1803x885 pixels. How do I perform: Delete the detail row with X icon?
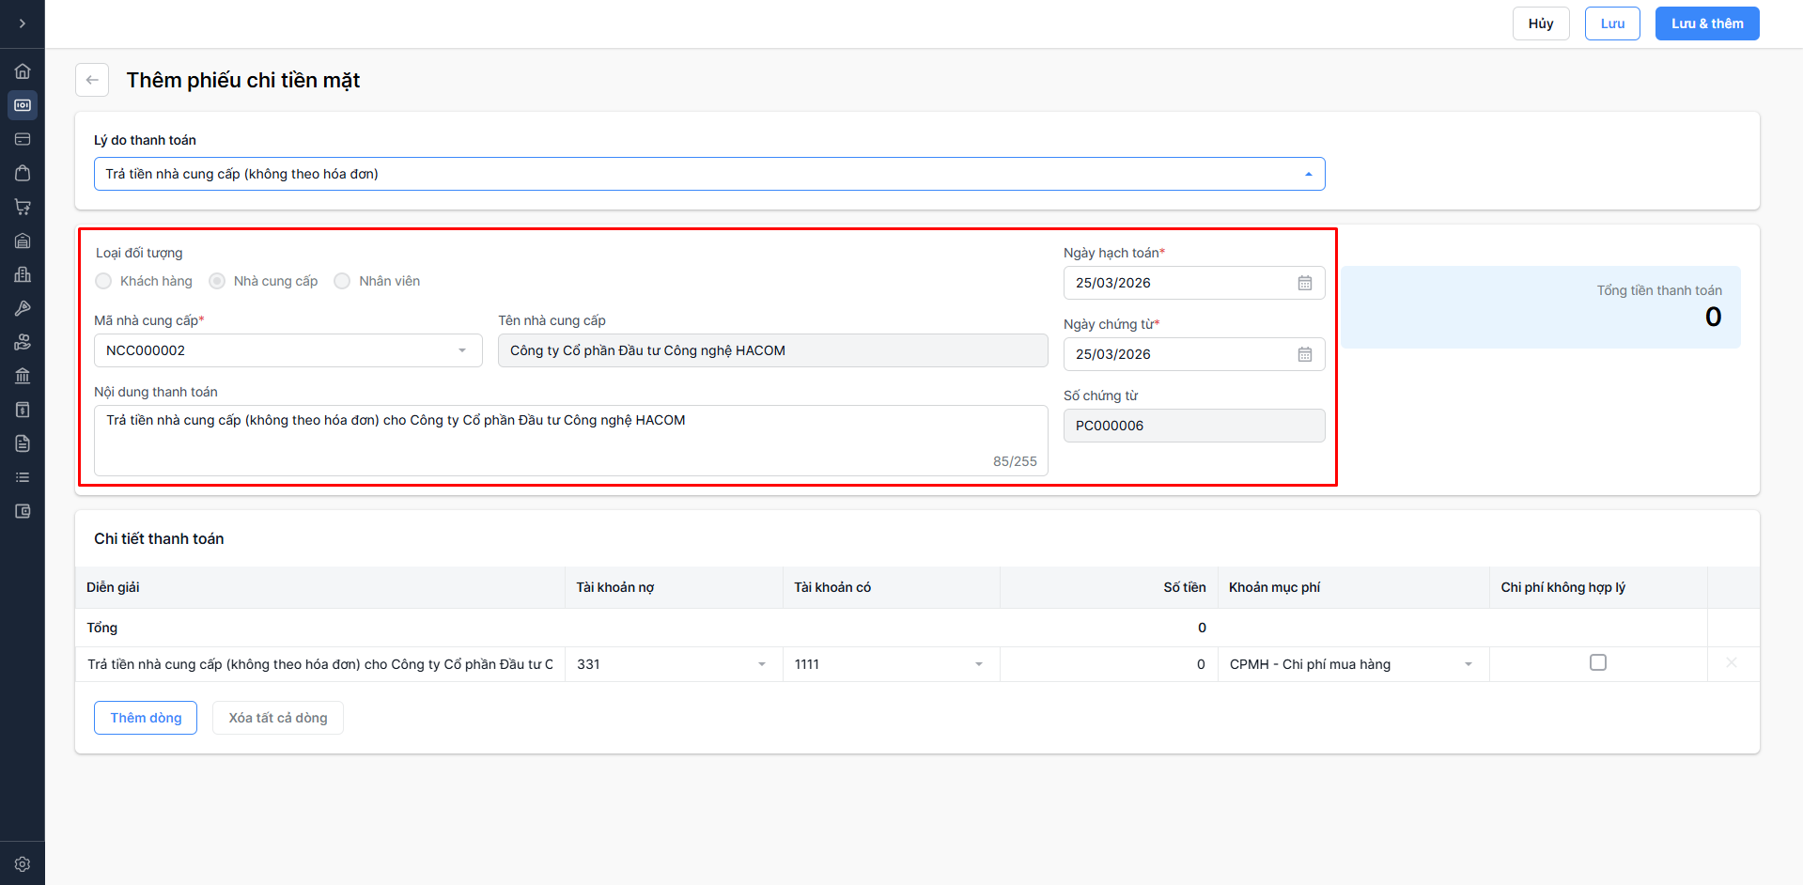pyautogui.click(x=1731, y=663)
